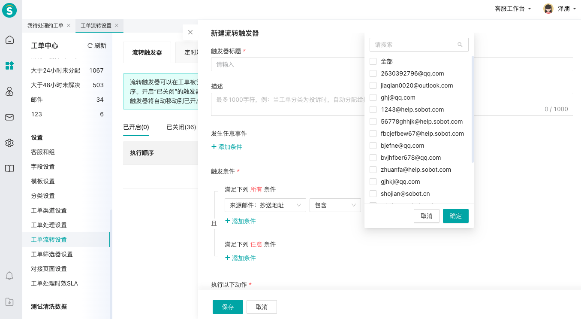Click the 保存 button
The image size is (581, 319).
click(228, 307)
